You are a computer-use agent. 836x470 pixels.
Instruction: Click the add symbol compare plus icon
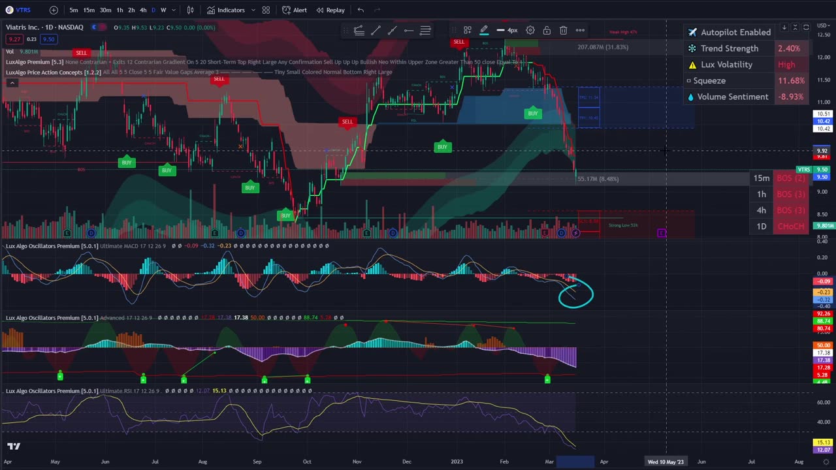click(54, 10)
